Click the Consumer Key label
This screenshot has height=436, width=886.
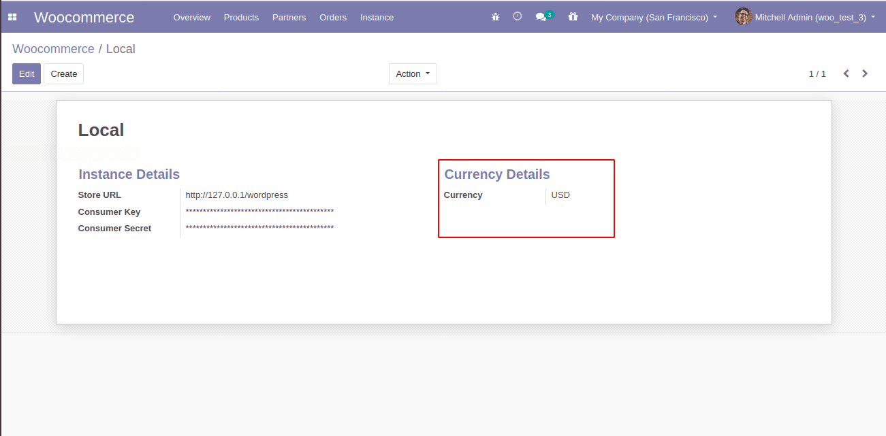click(109, 212)
